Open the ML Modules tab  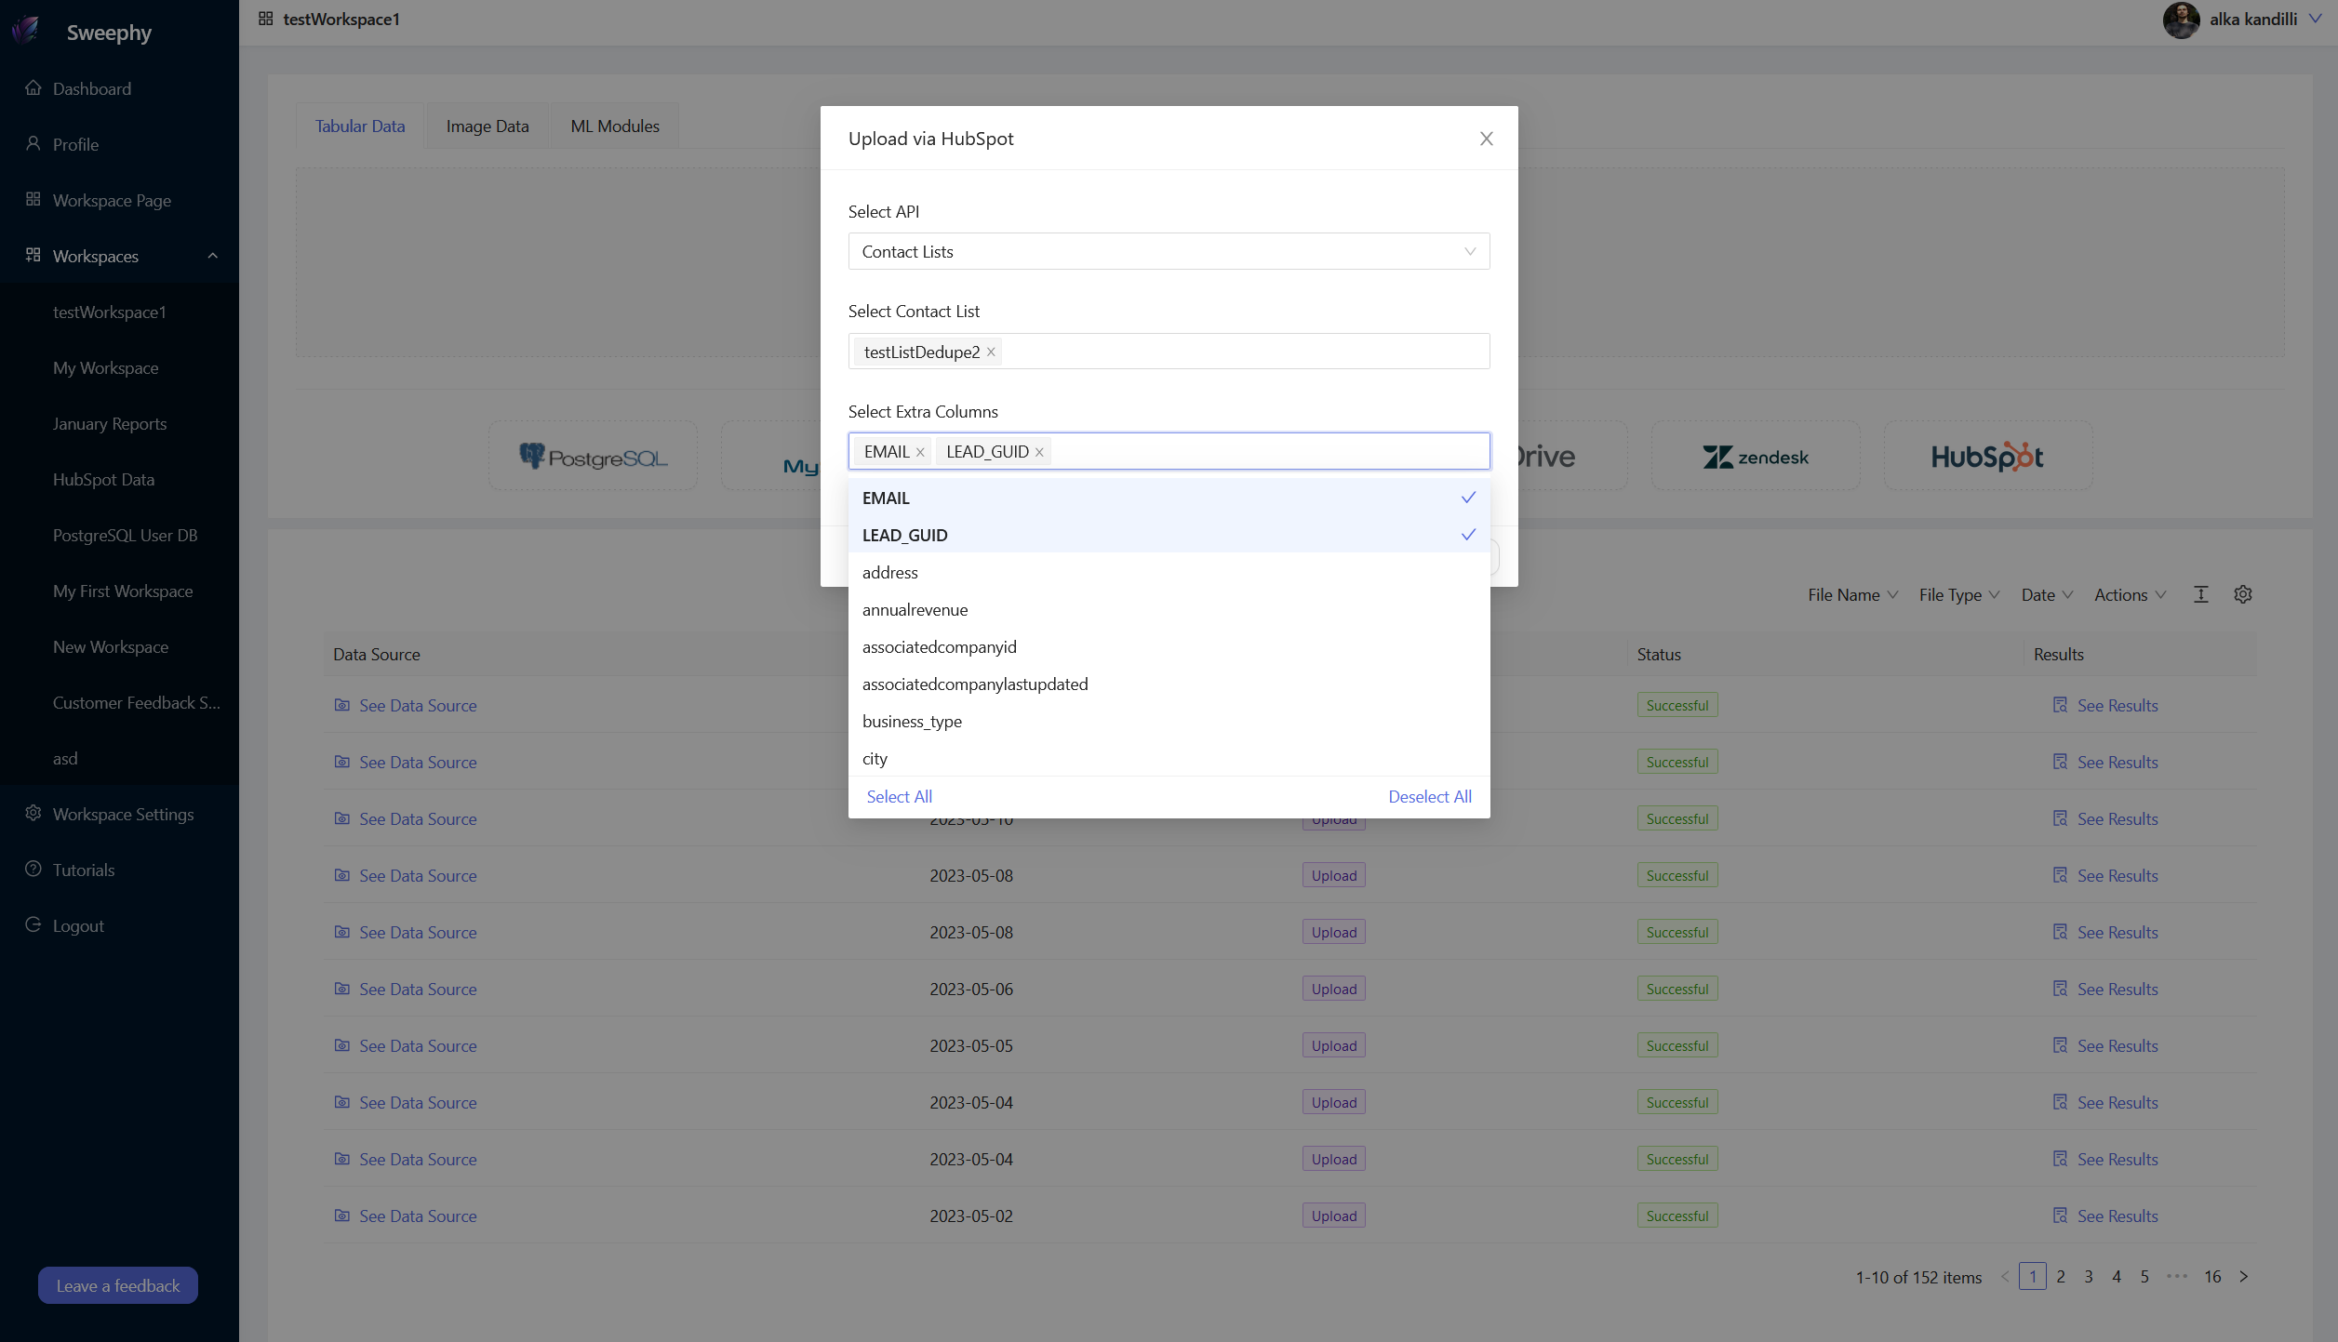pos(614,126)
